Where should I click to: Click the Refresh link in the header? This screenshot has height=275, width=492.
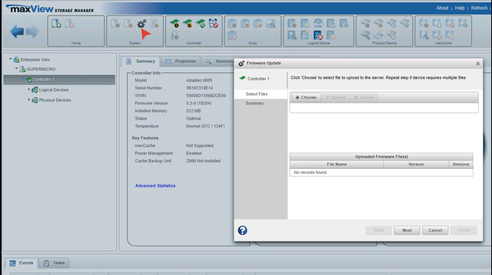pyautogui.click(x=479, y=8)
